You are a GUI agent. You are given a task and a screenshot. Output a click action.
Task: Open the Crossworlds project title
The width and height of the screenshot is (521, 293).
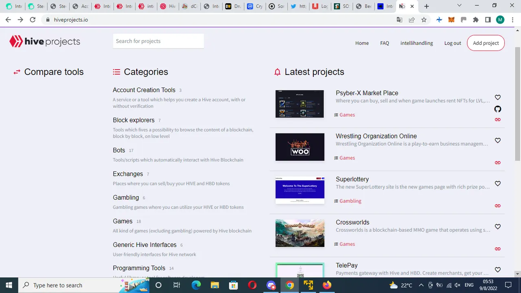(352, 223)
